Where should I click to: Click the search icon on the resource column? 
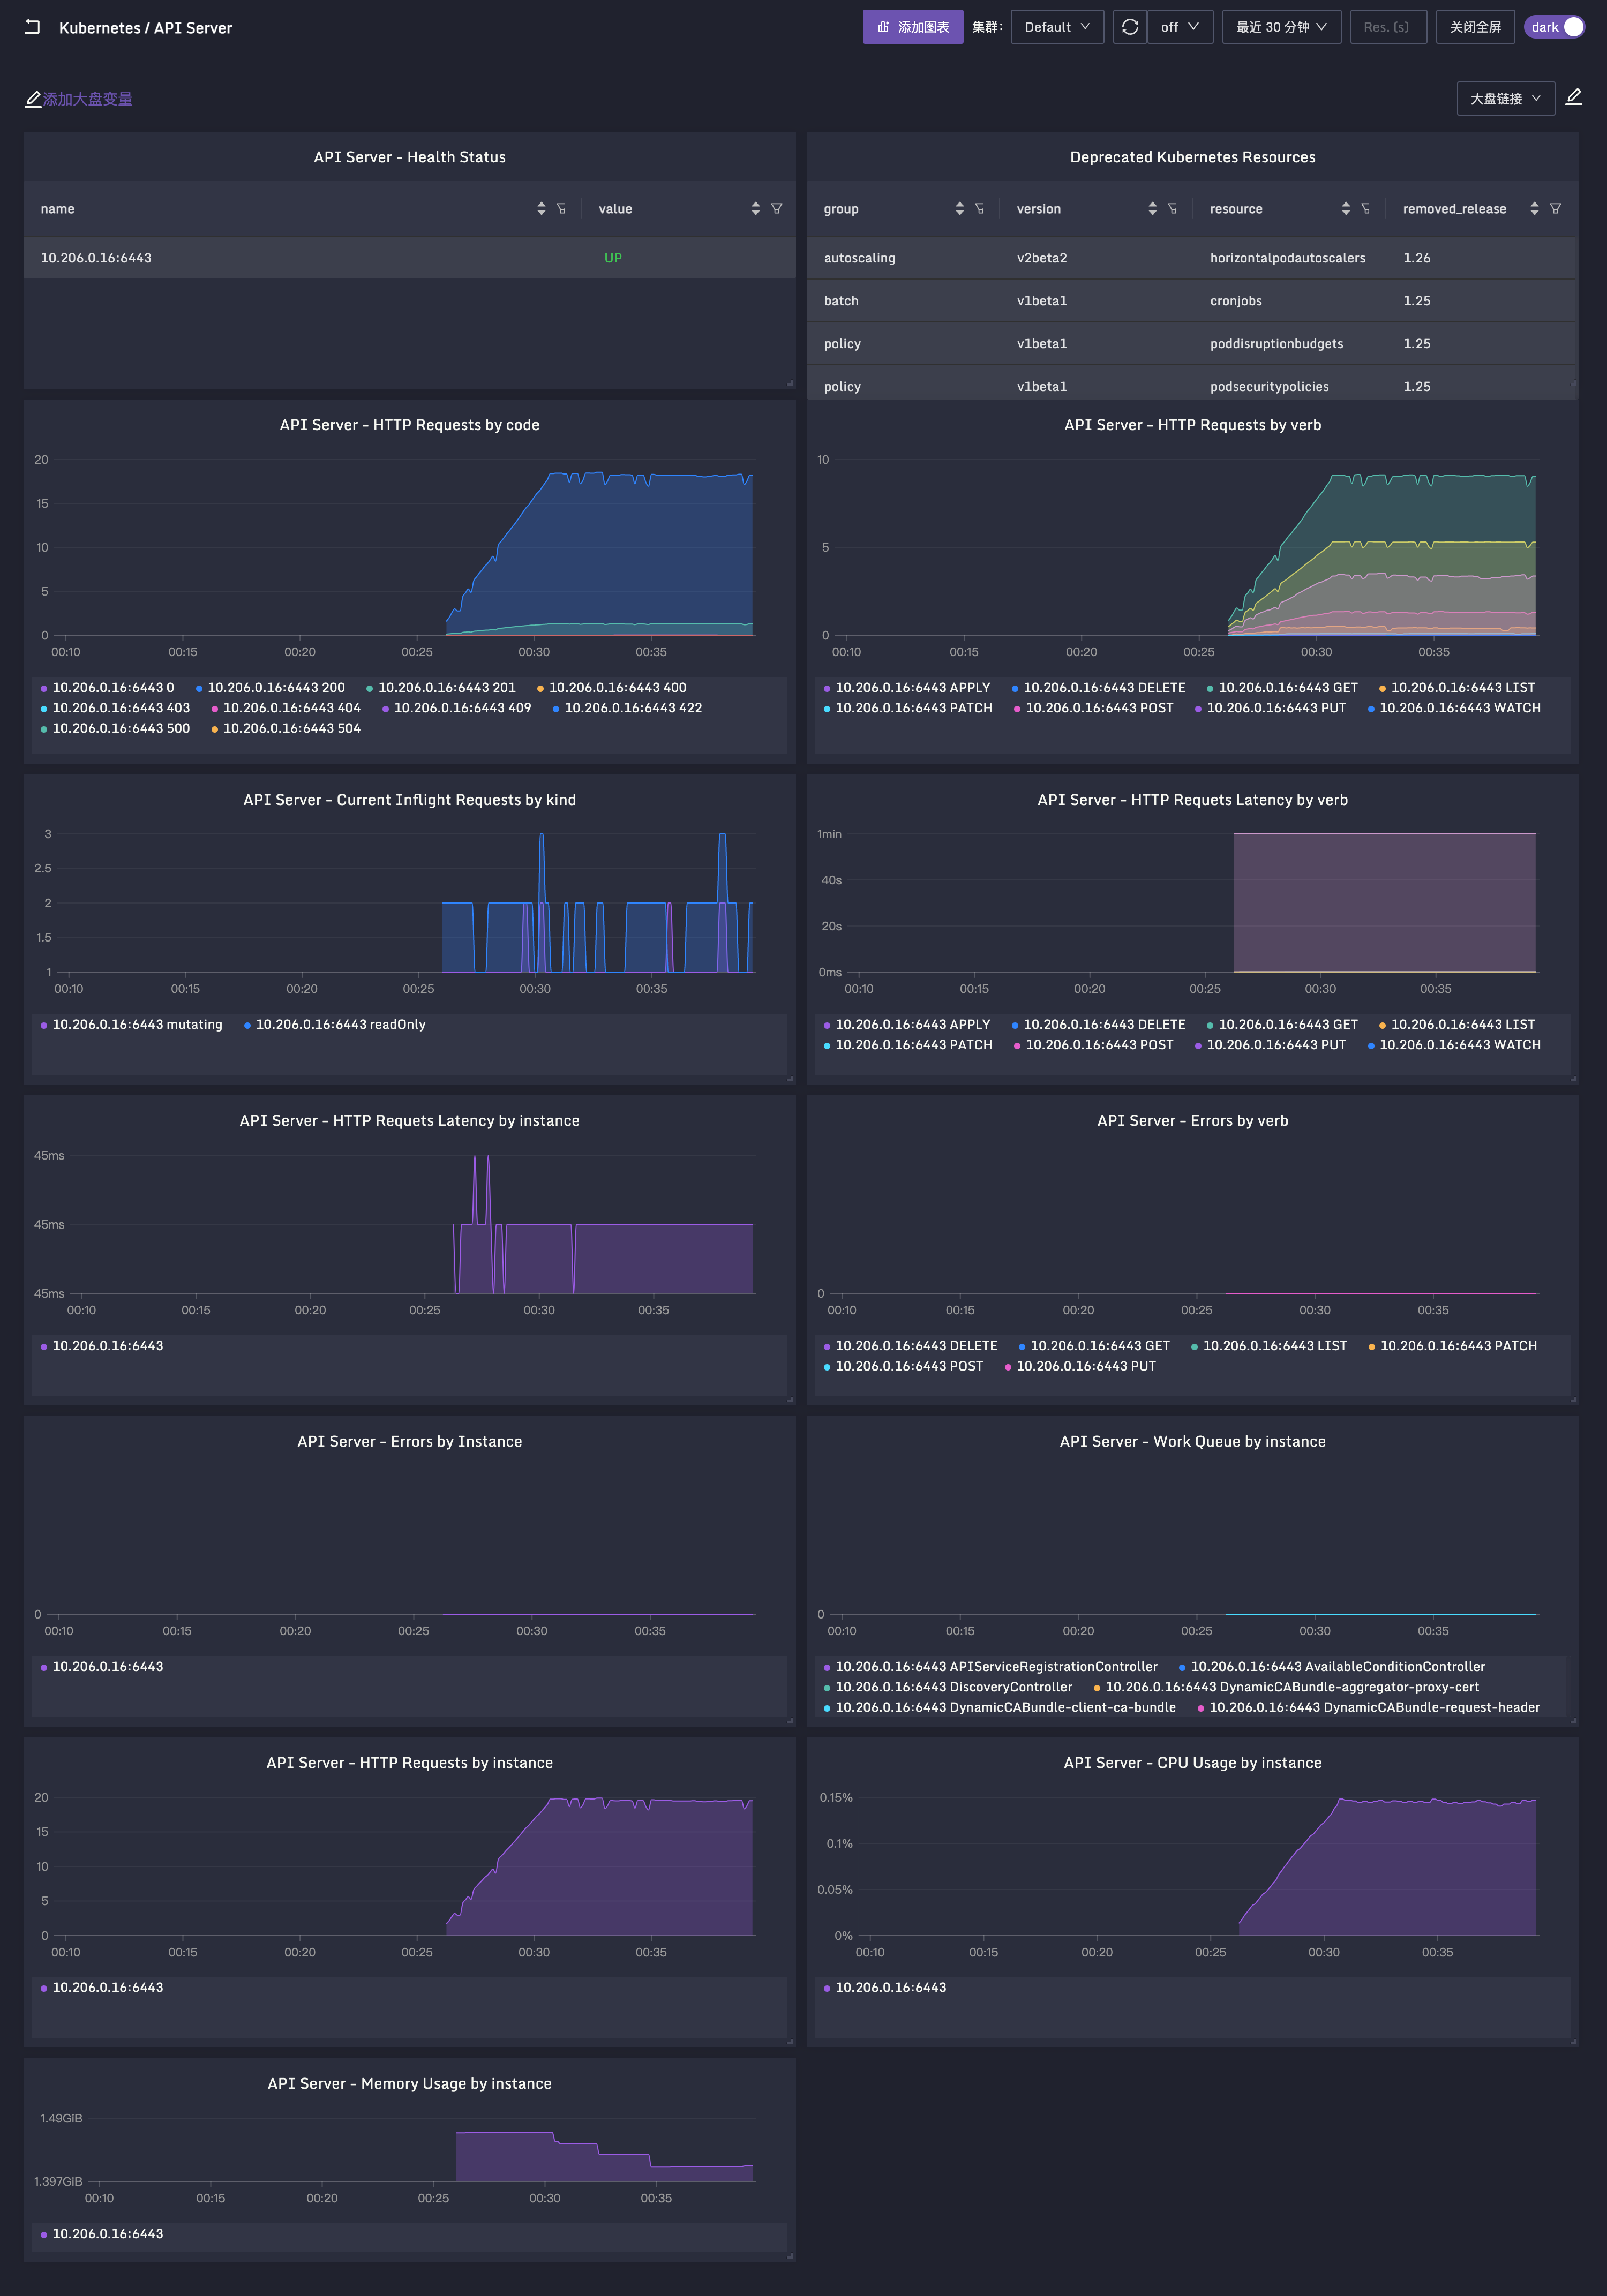pos(1365,208)
